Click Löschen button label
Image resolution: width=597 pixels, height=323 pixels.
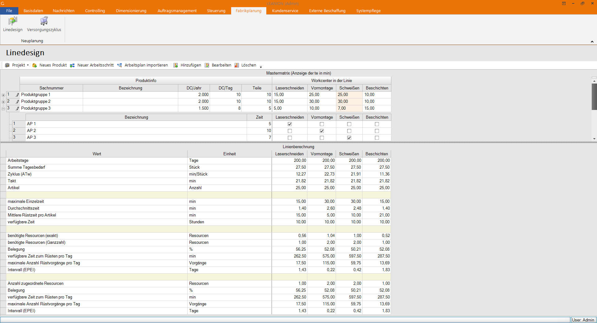click(249, 65)
